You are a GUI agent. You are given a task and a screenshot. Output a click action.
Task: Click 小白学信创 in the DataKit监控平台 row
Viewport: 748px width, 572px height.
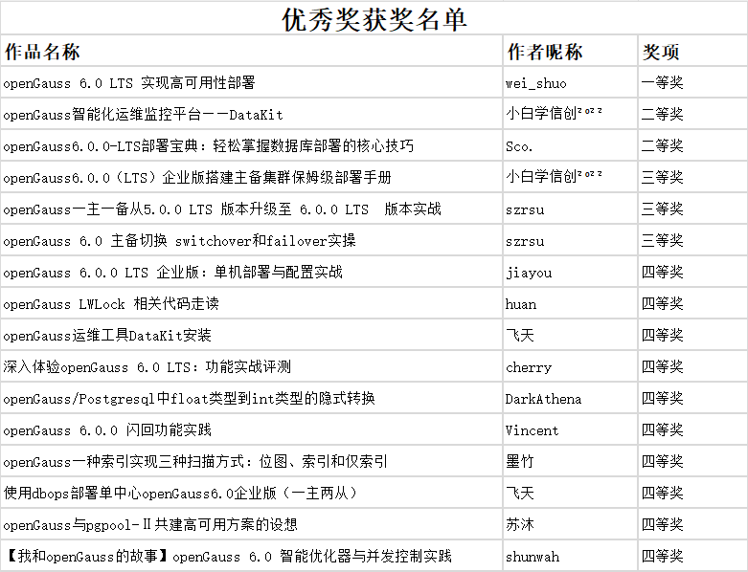coord(554,114)
